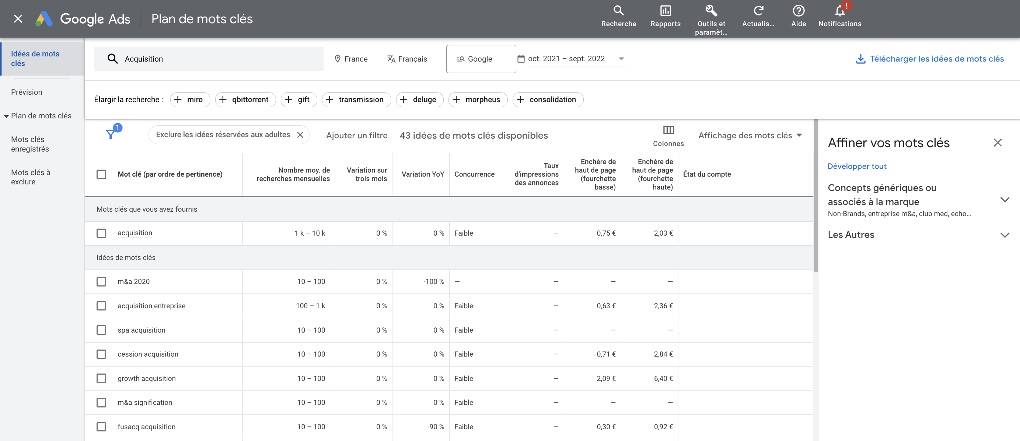Open the Aide help icon
Viewport: 1020px width, 441px height.
(x=798, y=11)
